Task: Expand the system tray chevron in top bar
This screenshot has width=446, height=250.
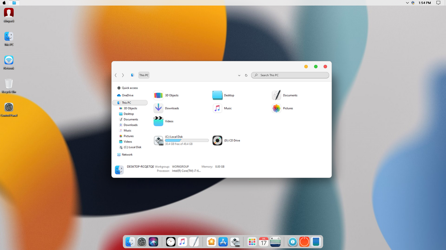Action: tap(407, 3)
